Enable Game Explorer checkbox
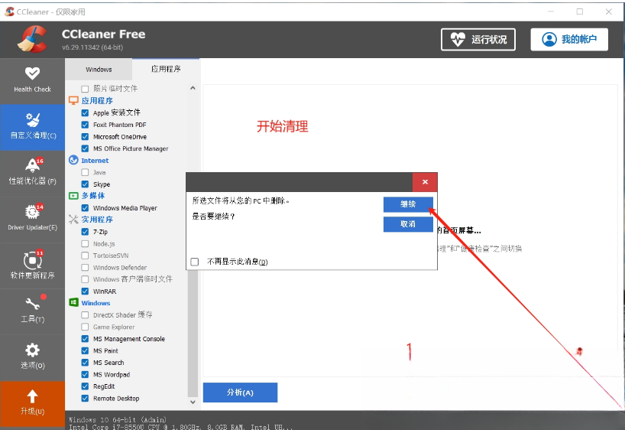 click(x=85, y=327)
